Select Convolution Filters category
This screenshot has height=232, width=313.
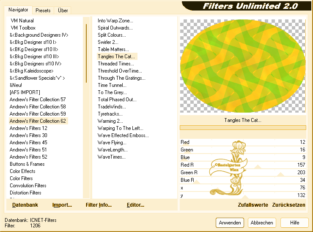[x=28, y=186]
